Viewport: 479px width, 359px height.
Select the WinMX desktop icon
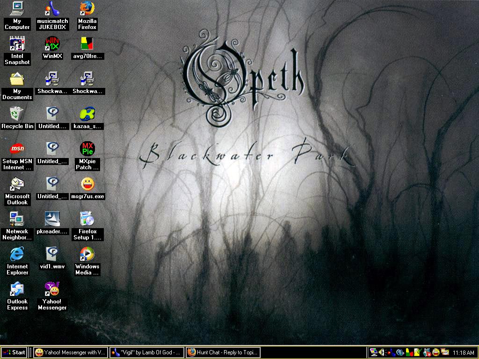coord(52,44)
